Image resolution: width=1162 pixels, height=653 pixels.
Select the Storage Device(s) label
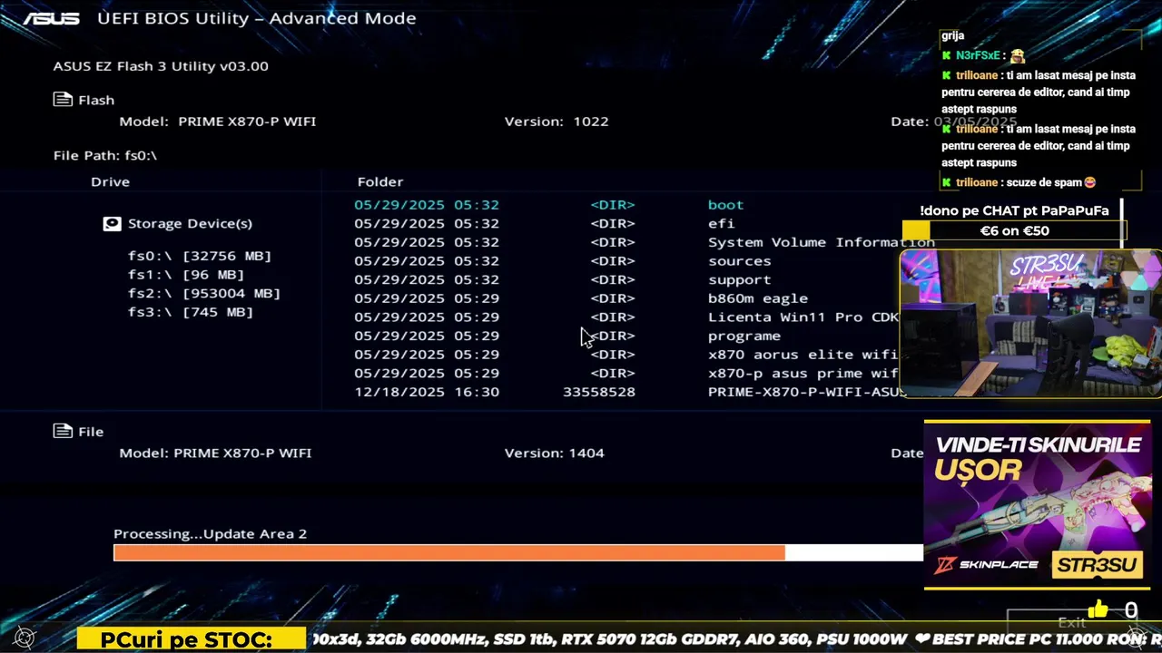[190, 223]
